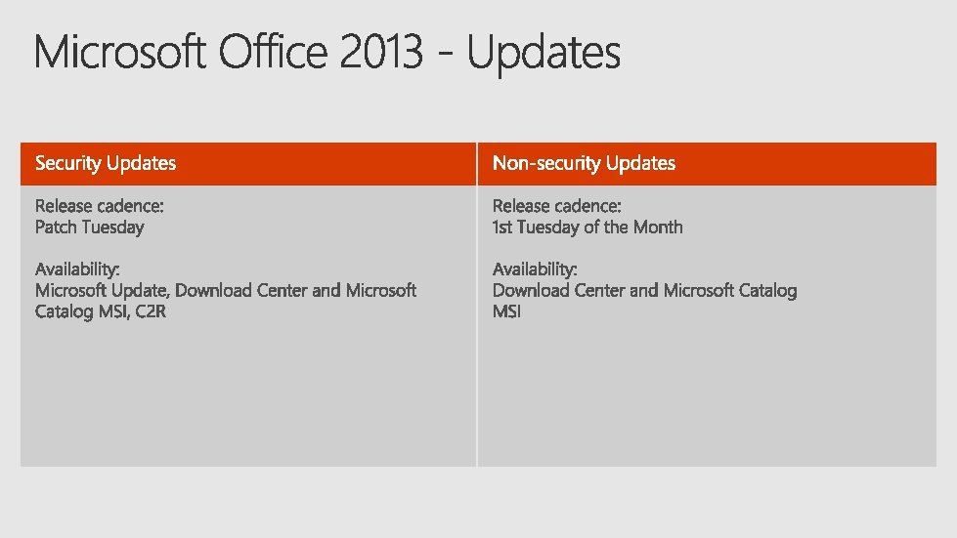
Task: Select the "Security Updates" column header
Action: 106,163
